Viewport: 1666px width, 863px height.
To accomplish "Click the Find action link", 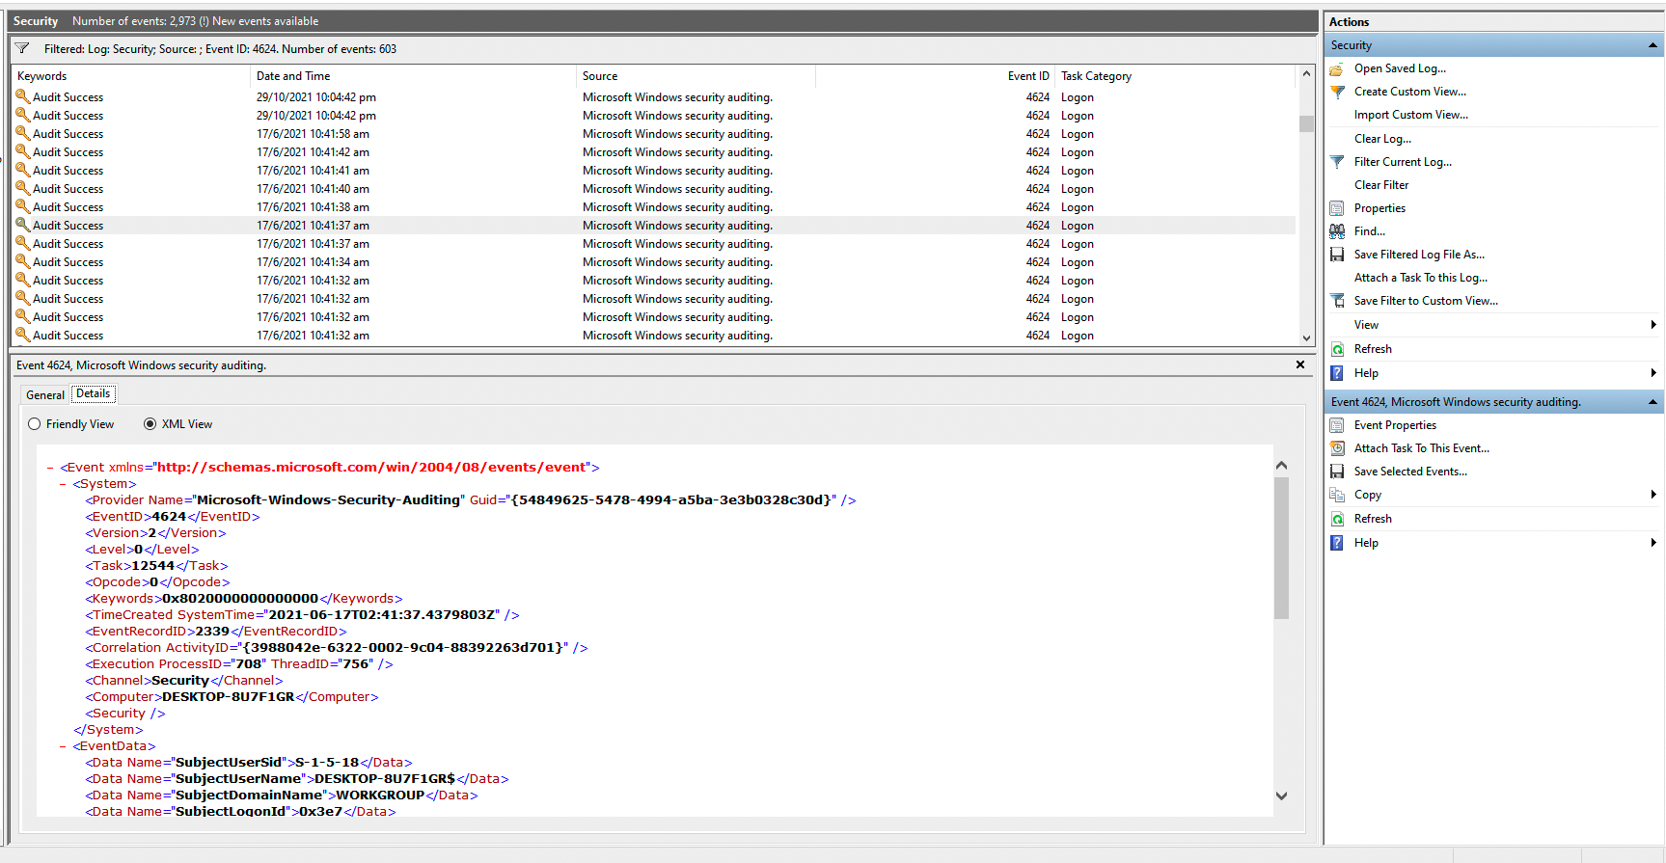I will click(x=1369, y=231).
